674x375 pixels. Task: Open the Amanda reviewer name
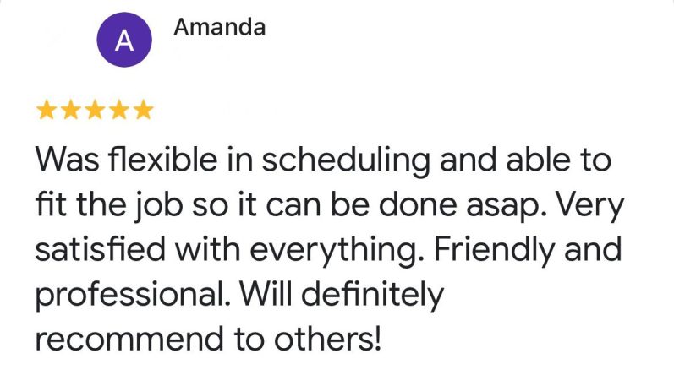(x=219, y=27)
